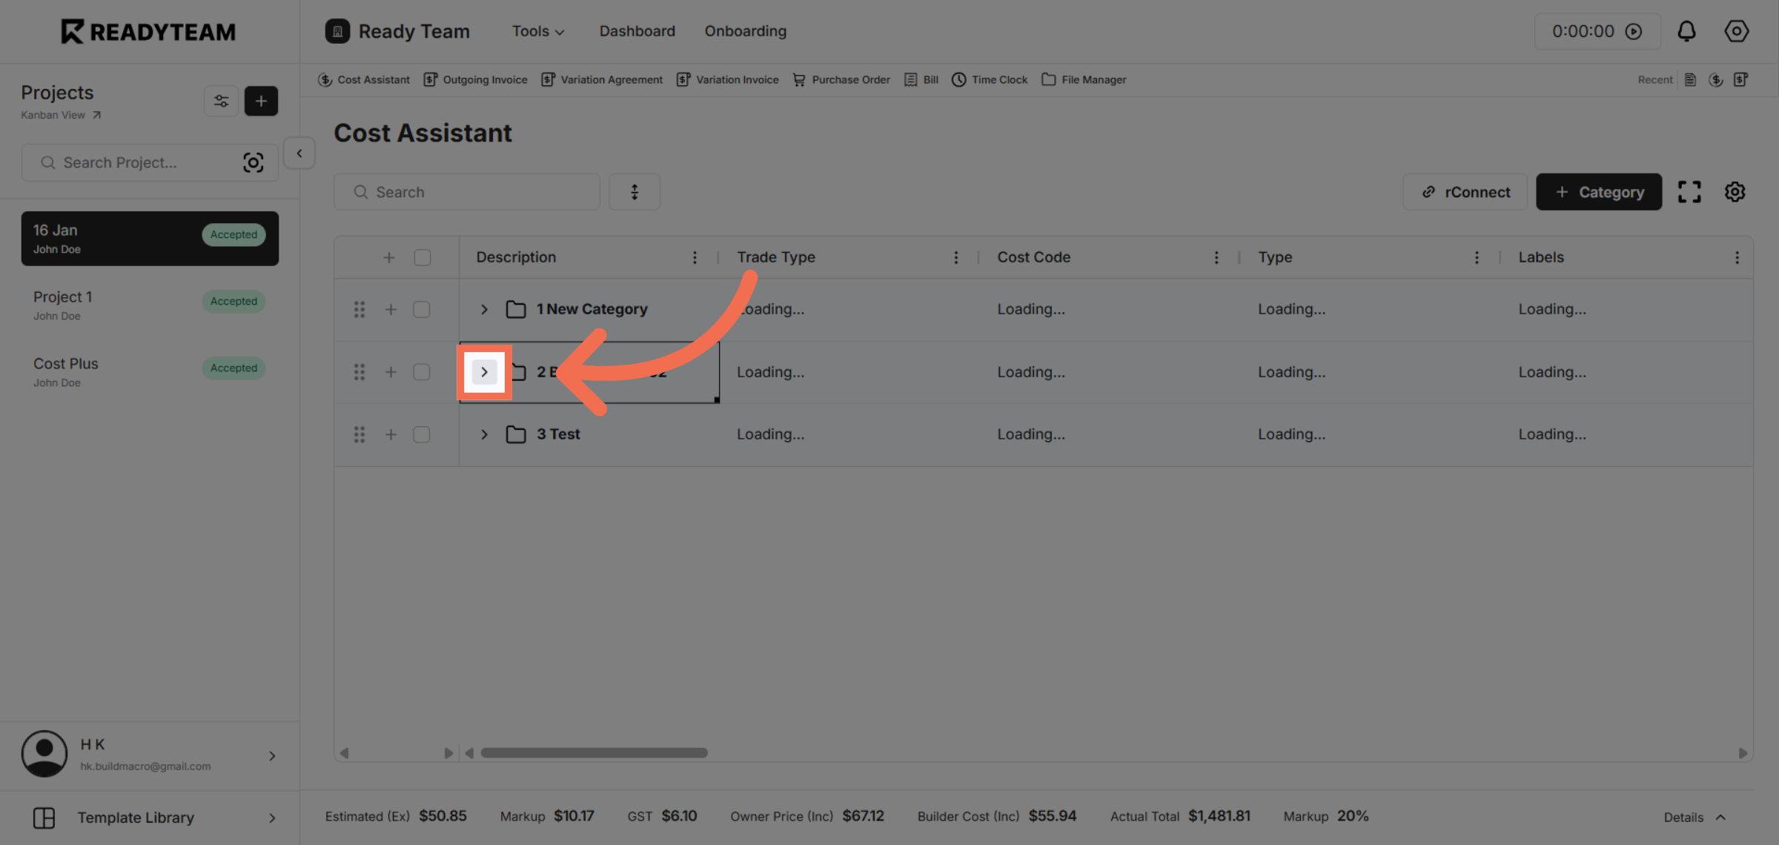
Task: Start the timer play button
Action: (x=1634, y=31)
